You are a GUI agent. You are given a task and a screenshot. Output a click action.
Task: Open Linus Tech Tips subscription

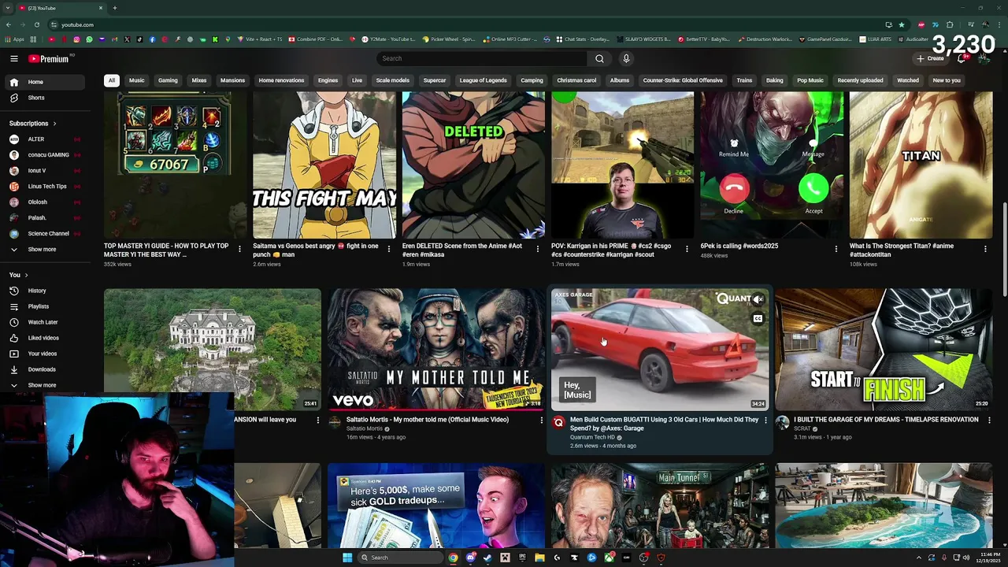pos(44,187)
